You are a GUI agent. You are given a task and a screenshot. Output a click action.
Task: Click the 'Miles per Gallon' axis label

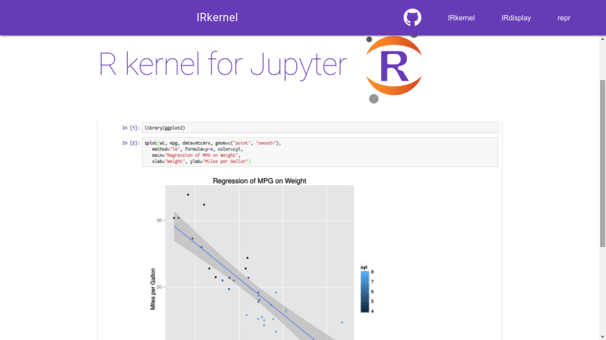(153, 289)
